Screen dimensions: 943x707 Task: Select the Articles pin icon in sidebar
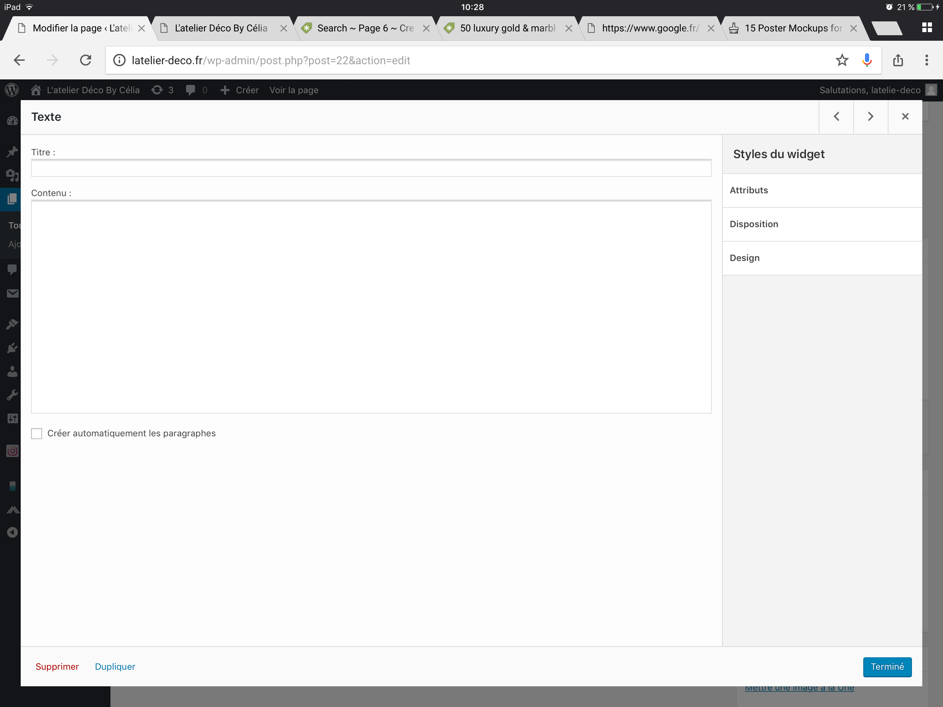[12, 152]
